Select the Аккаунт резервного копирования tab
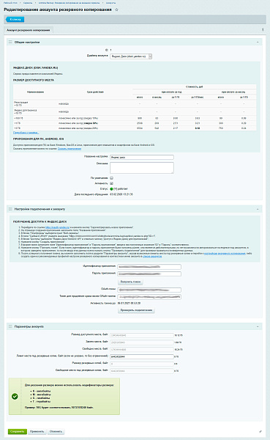 coord(29,30)
